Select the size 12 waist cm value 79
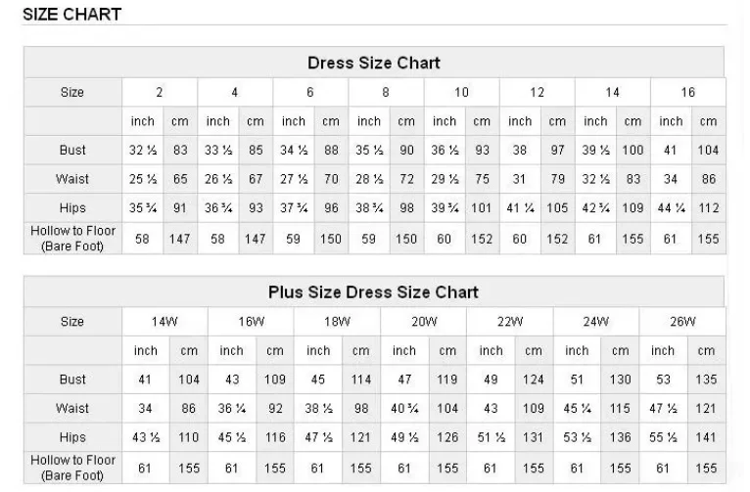Screen dimensions: 750x492 557,179
